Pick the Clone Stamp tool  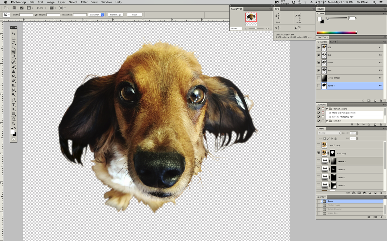coord(14,71)
